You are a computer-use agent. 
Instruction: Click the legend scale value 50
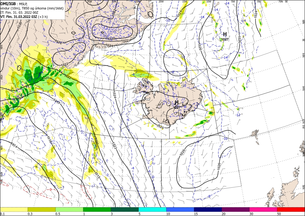pyautogui.click(x=279, y=214)
